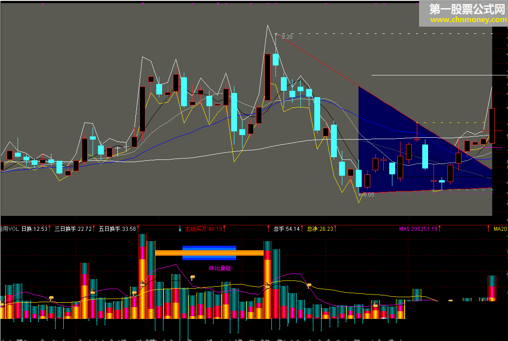This screenshot has width=508, height=341.
Task: Click the last red volume bar at far right
Action: coord(492,288)
